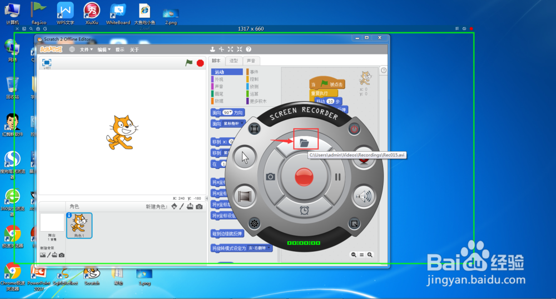
Task: Click the Scratch green flag to run
Action: [x=188, y=63]
